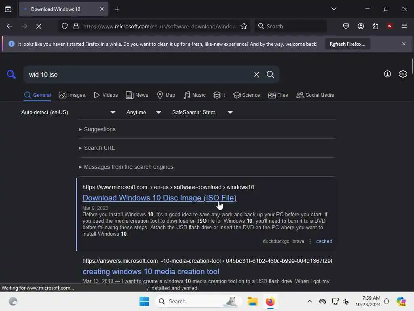414x311 pixels.
Task: Open the notifications bell icon
Action: pyautogui.click(x=387, y=301)
